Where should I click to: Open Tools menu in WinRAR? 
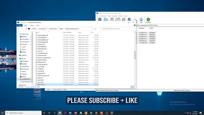coord(109,16)
